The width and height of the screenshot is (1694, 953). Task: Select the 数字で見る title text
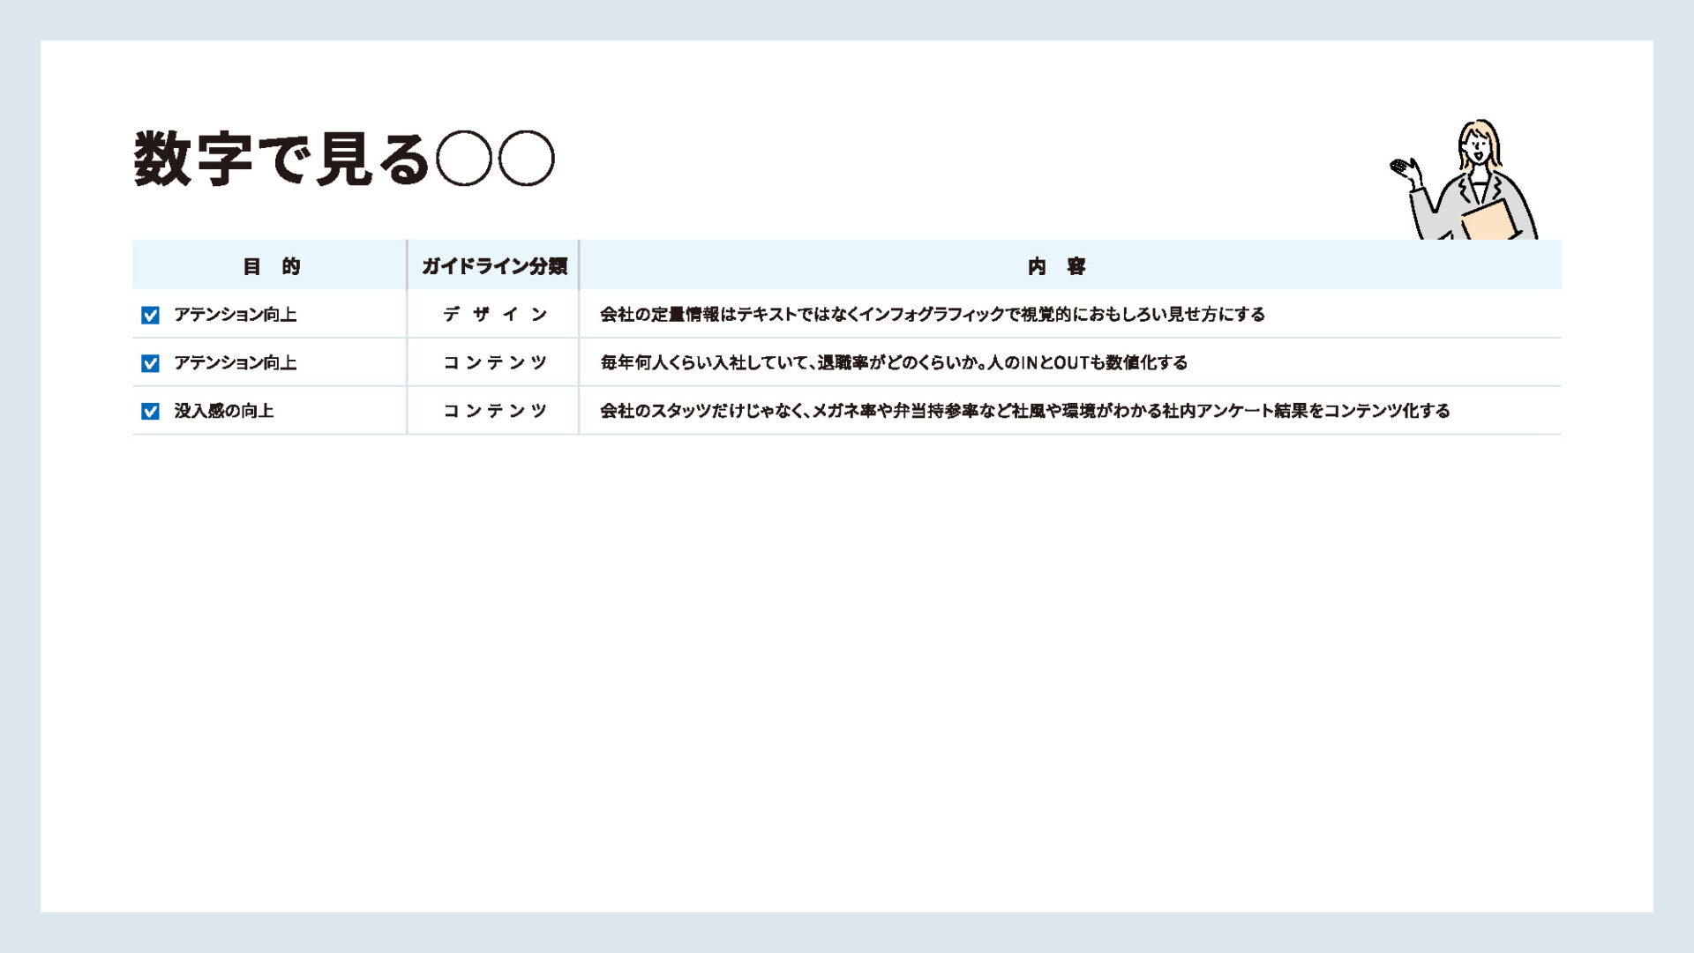tap(281, 159)
